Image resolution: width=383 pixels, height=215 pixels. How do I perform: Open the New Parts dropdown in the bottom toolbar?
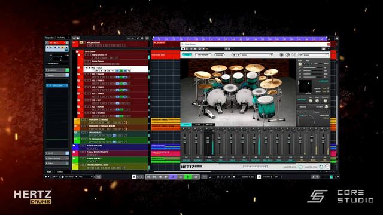[70, 177]
